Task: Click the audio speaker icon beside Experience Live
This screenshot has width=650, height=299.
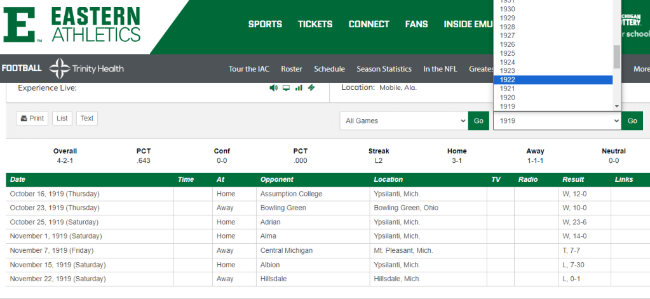Action: pyautogui.click(x=273, y=88)
